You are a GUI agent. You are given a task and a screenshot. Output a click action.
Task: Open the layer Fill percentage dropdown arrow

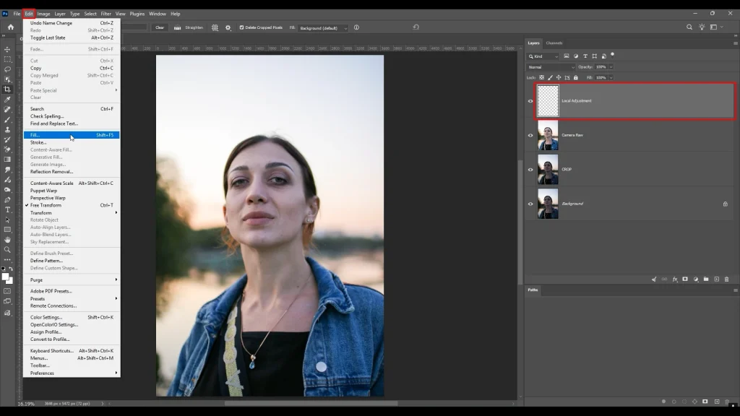[611, 77]
